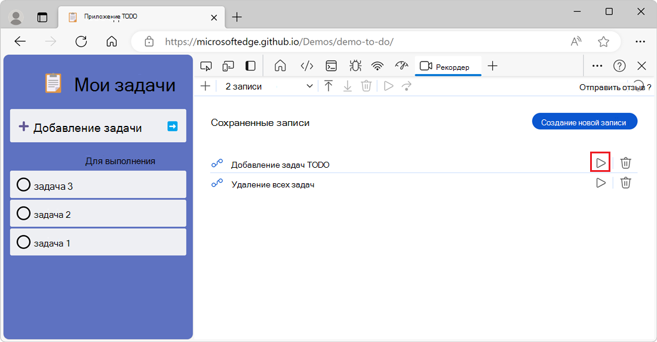Click the export recording download arrow
This screenshot has width=657, height=342.
pos(348,86)
